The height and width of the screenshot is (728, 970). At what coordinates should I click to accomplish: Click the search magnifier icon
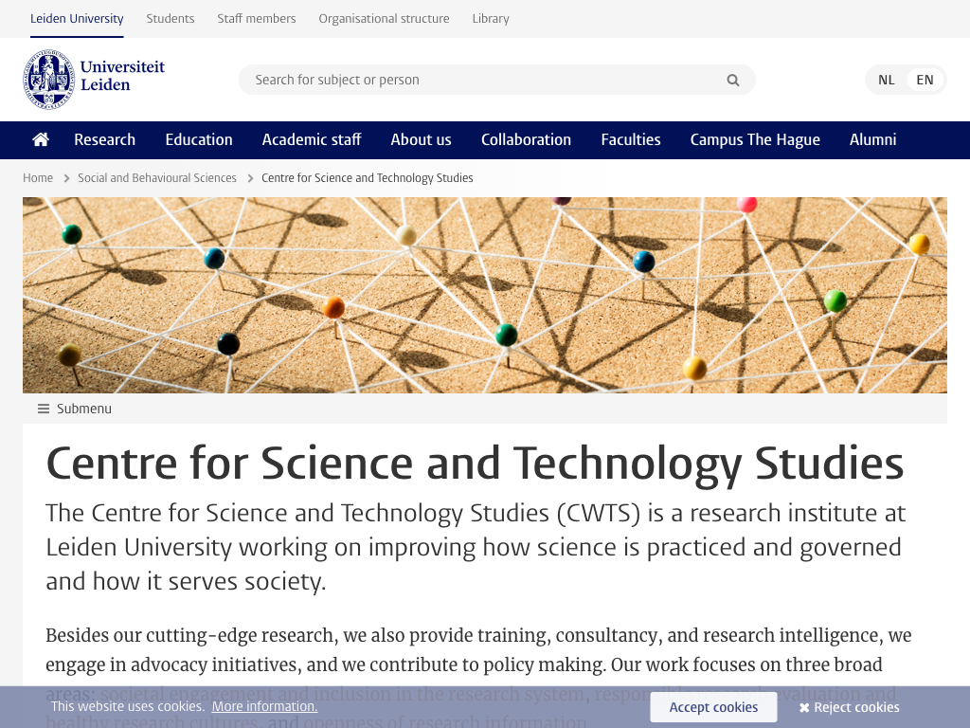click(x=732, y=81)
